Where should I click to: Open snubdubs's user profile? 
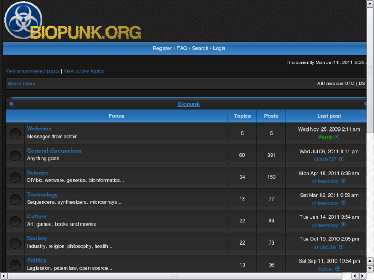(325, 247)
